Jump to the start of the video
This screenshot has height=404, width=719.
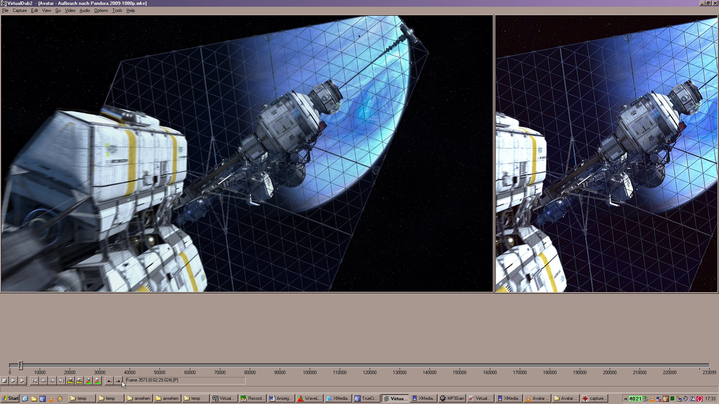[x=34, y=381]
